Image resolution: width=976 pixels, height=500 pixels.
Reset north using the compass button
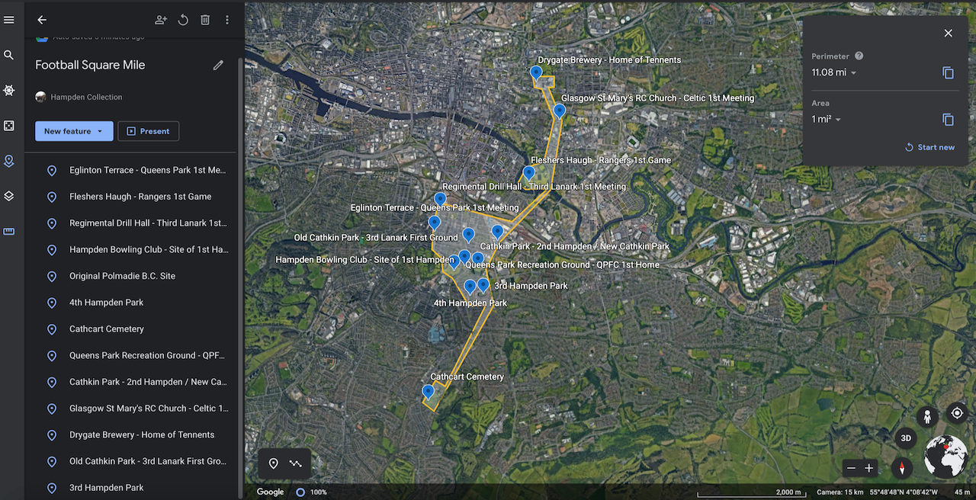click(x=902, y=468)
